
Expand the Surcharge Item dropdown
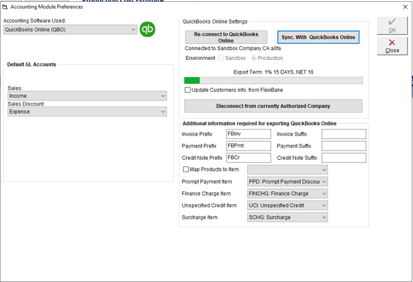(x=287, y=217)
